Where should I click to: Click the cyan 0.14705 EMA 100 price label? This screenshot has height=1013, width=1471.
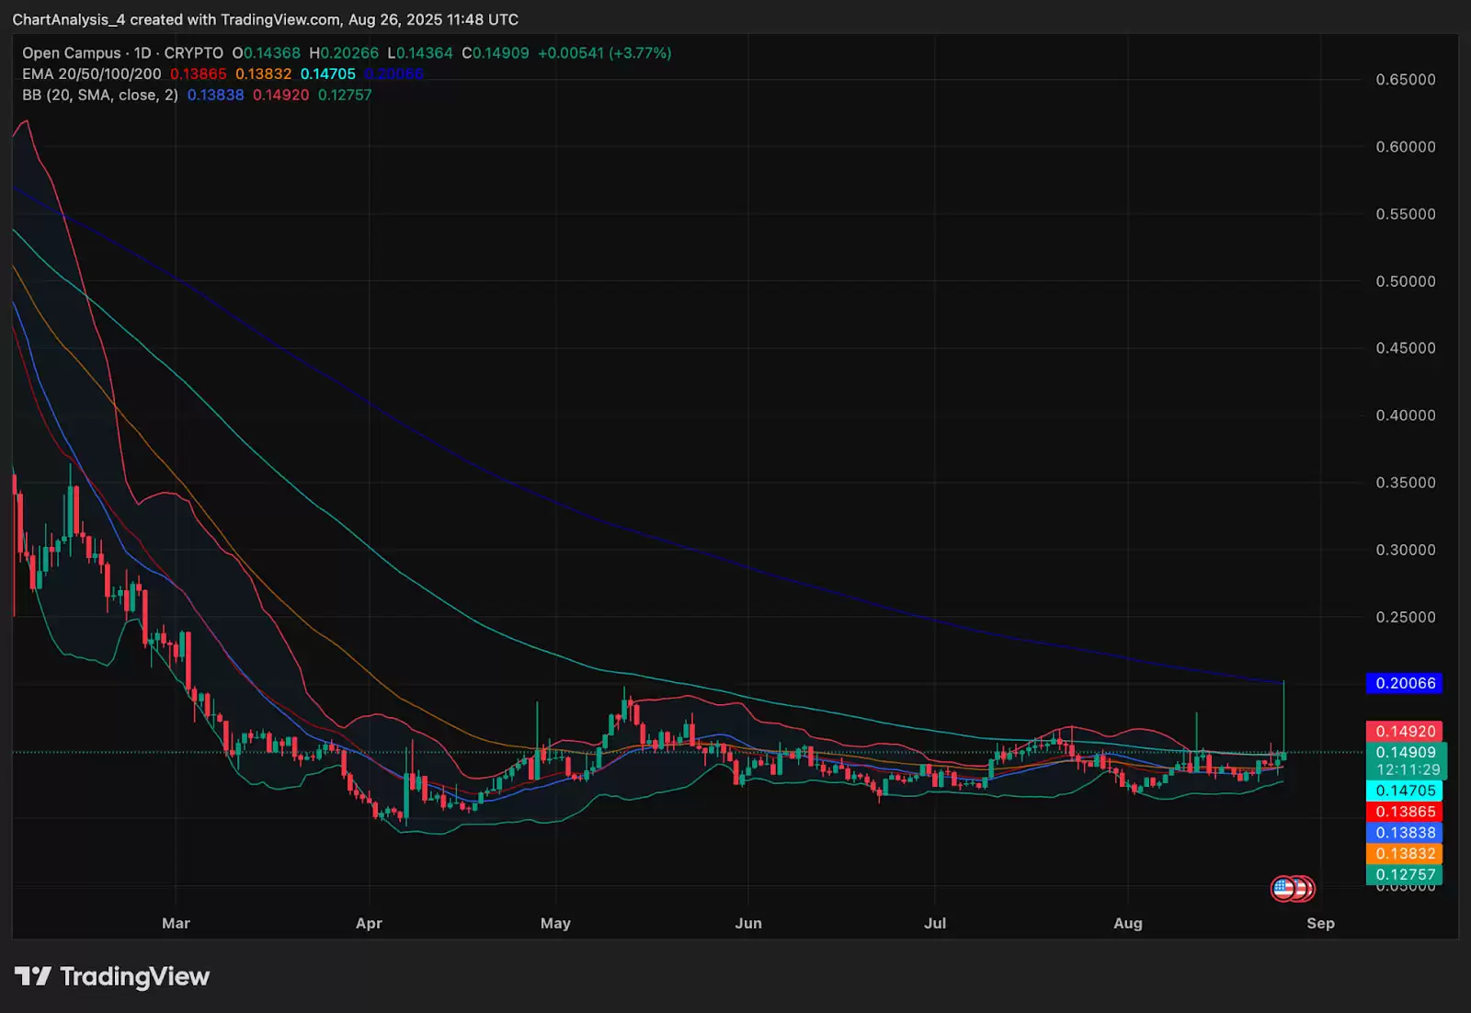1404,791
